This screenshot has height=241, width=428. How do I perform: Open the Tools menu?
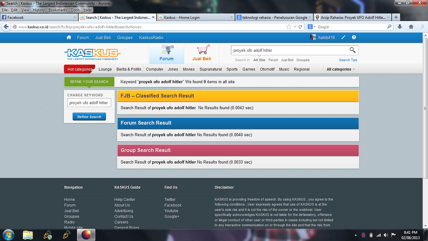(75, 10)
